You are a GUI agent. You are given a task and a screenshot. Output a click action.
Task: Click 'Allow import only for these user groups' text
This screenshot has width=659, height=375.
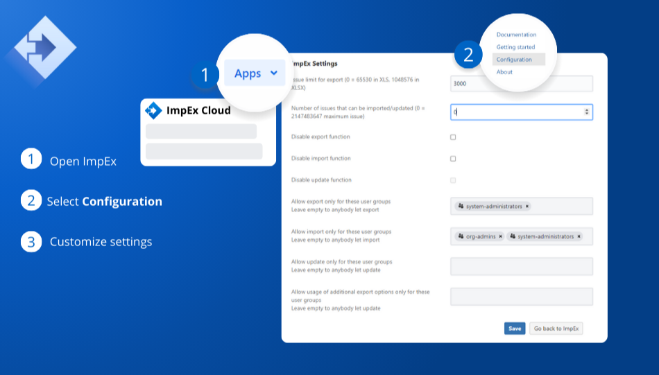341,232
